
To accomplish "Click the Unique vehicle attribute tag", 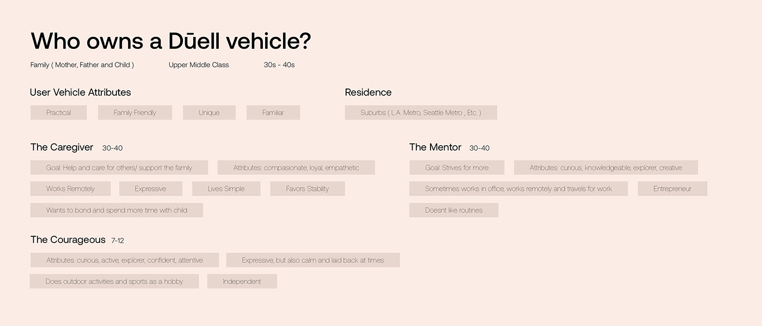I will point(209,112).
